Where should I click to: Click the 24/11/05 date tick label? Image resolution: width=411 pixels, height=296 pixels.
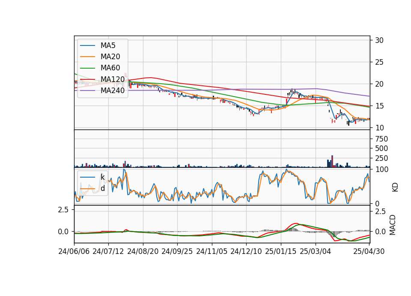[211, 251]
